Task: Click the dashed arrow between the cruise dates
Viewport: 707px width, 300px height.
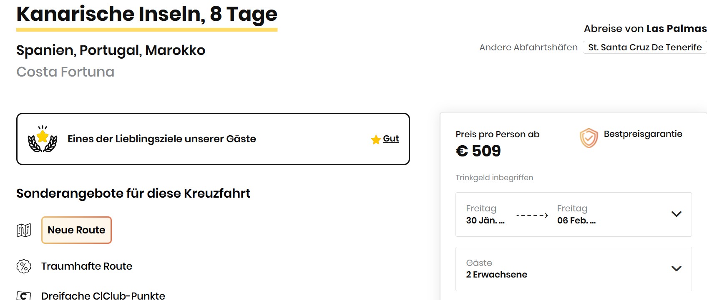Action: 533,214
